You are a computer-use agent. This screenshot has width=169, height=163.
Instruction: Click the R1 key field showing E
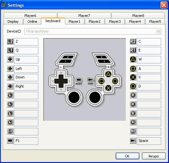pos(149,50)
